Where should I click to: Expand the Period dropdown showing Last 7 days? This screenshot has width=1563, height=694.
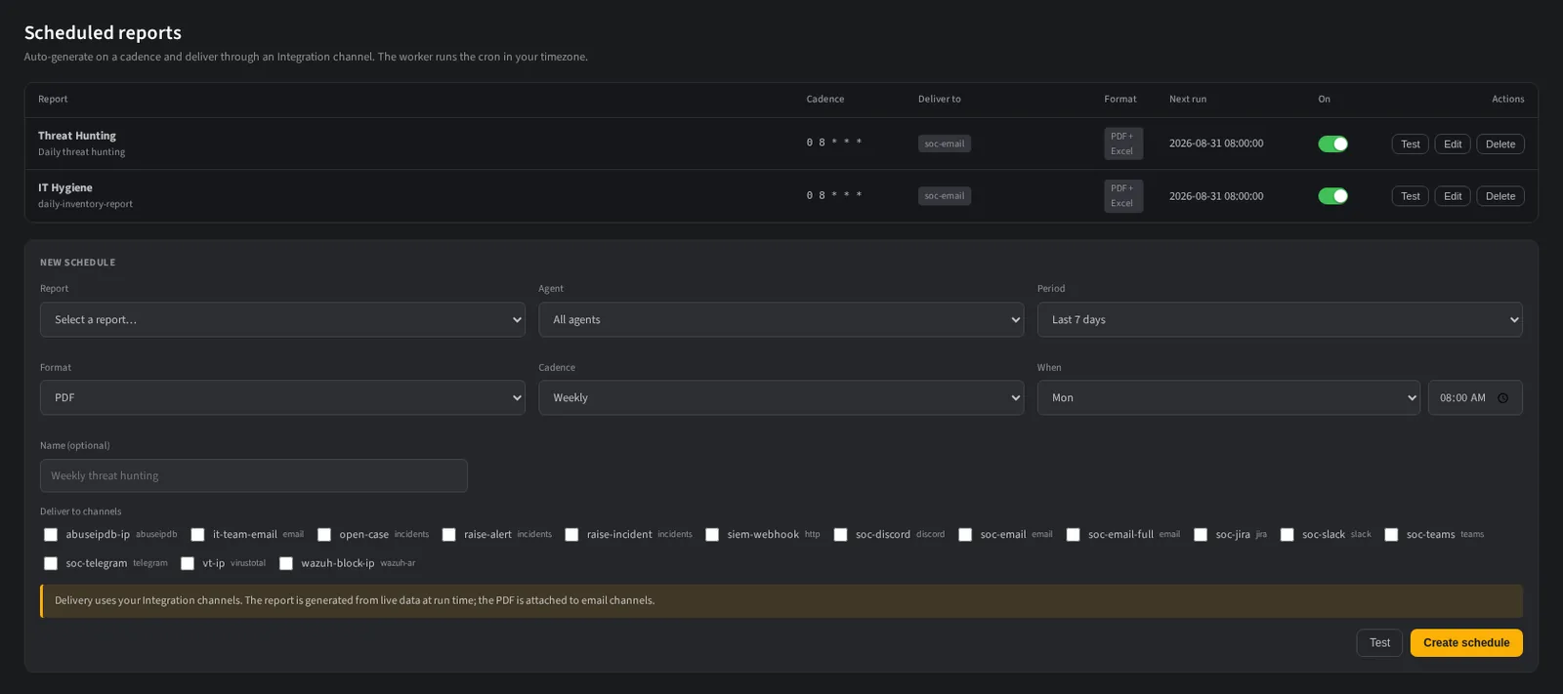tap(1280, 319)
